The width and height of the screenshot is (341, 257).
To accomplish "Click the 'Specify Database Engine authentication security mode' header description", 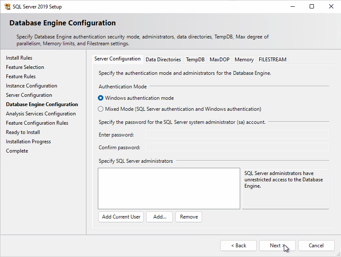I will click(x=143, y=40).
